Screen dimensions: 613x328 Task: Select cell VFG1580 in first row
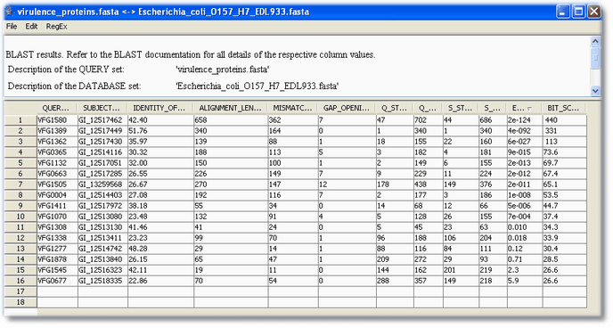(57, 120)
